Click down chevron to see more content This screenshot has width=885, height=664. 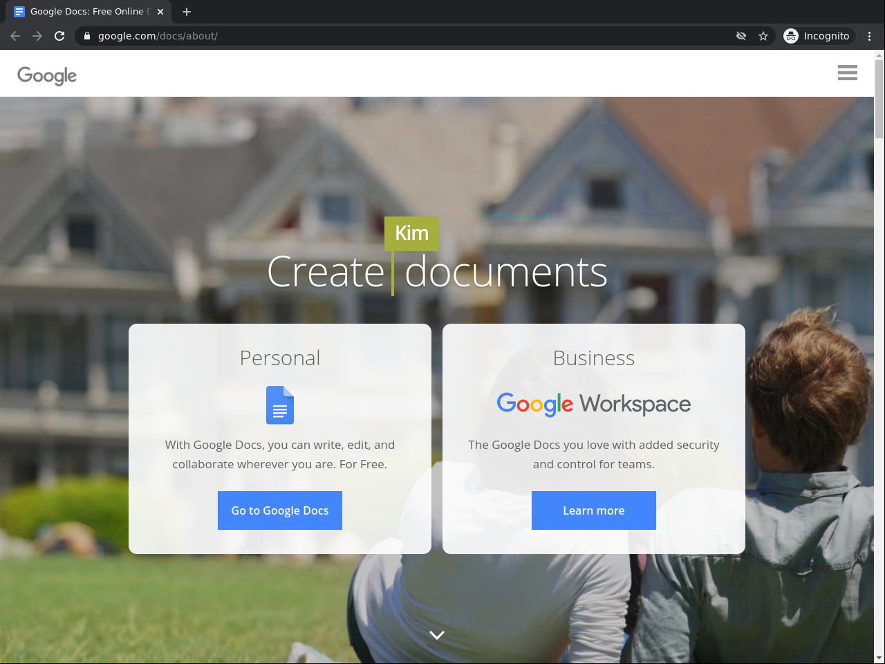click(437, 635)
